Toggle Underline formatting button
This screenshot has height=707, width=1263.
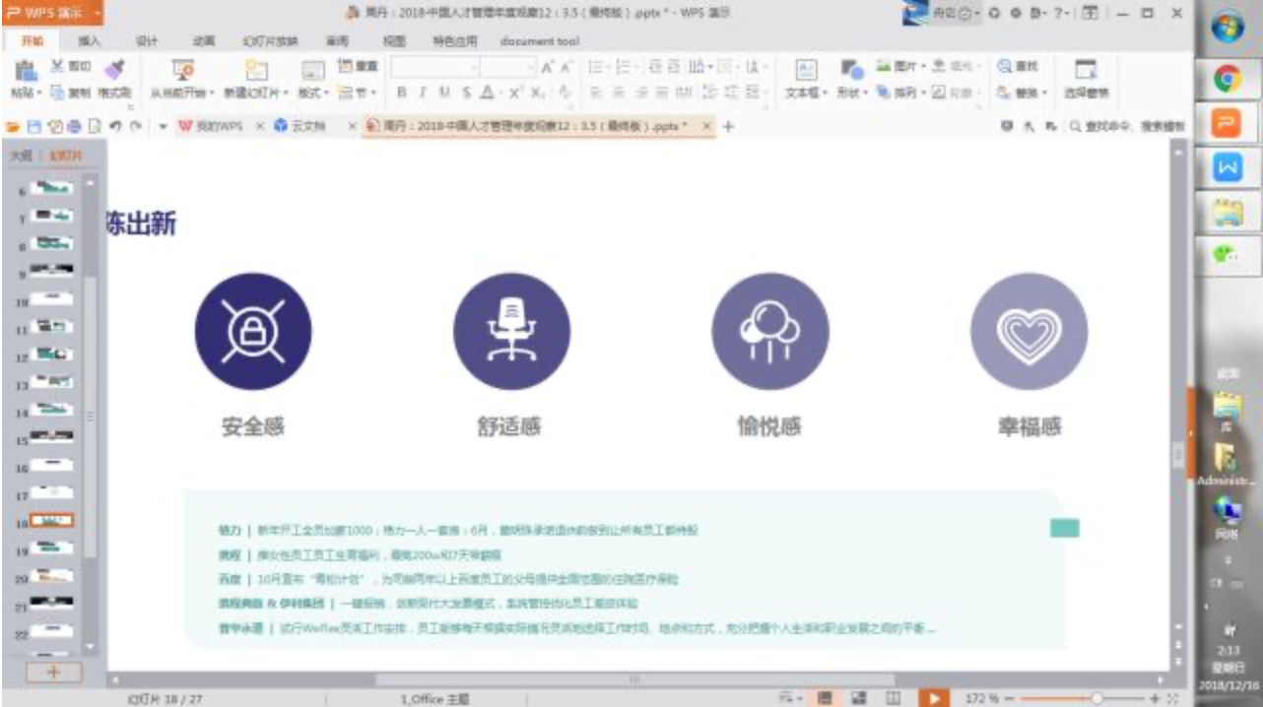tap(444, 92)
